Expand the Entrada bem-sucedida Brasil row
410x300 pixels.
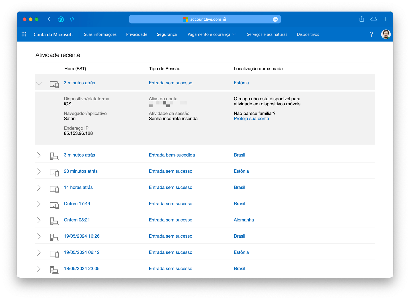(39, 155)
